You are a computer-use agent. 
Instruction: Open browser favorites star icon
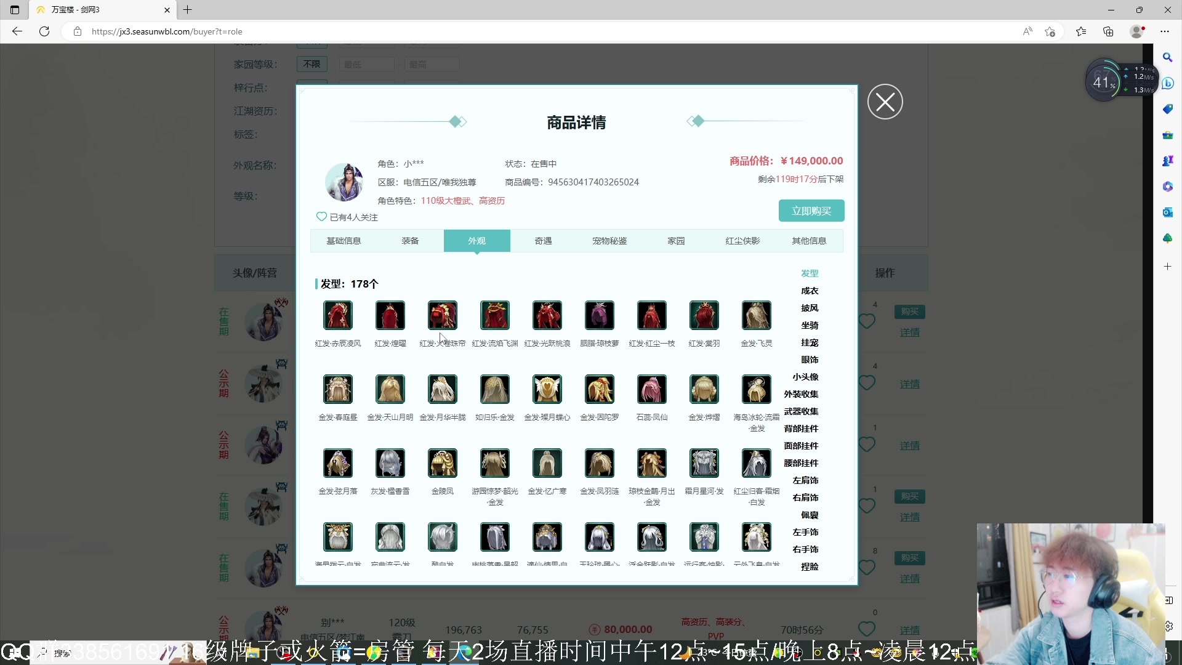[x=1080, y=31]
